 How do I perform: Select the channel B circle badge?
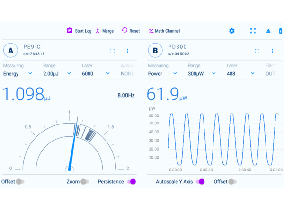click(x=155, y=50)
